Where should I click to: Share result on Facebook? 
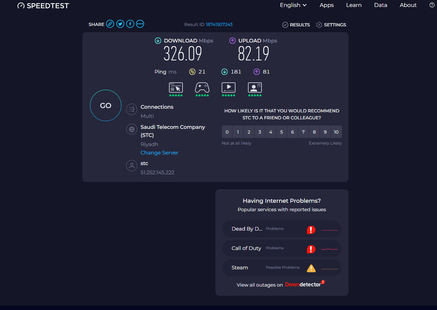130,24
